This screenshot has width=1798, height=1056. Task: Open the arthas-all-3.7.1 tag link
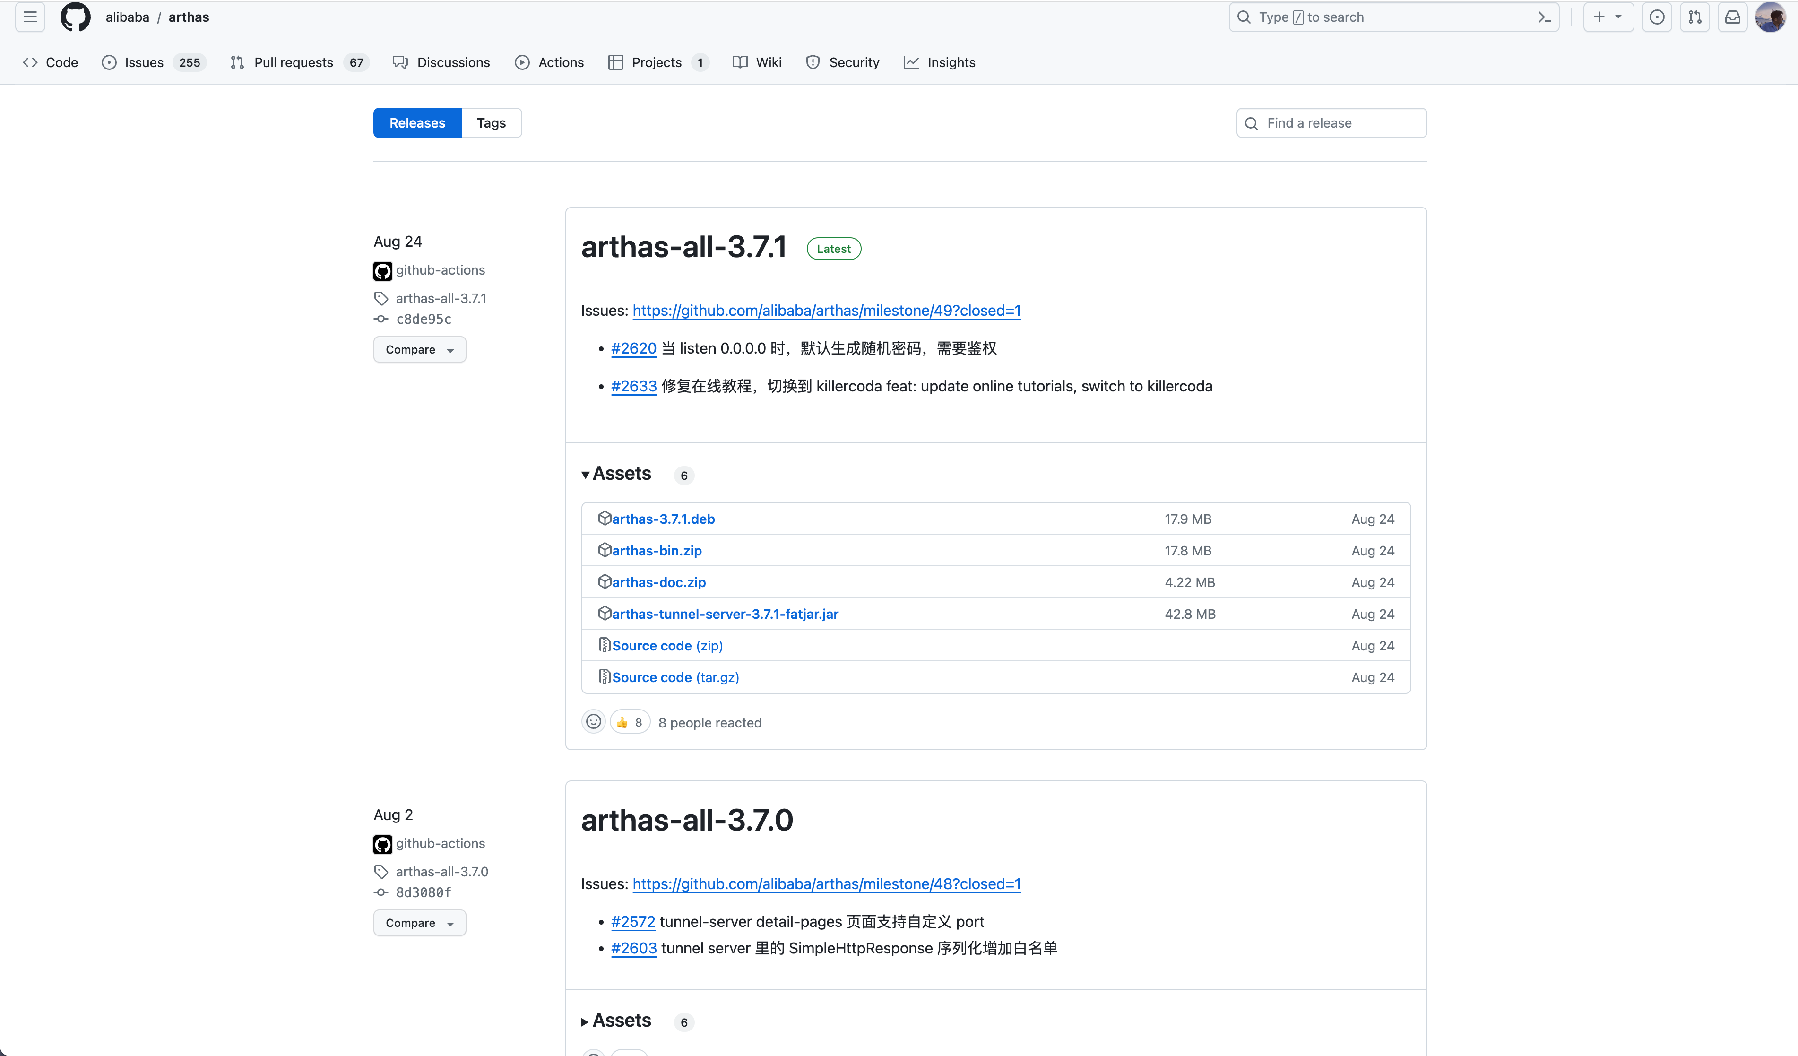441,298
